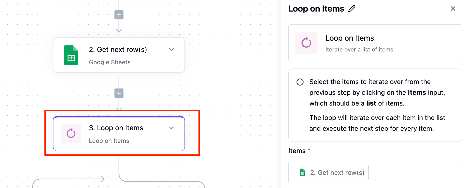This screenshot has height=188, width=470.
Task: Open the chevron menu on Loop on Items step
Action: pos(171,128)
